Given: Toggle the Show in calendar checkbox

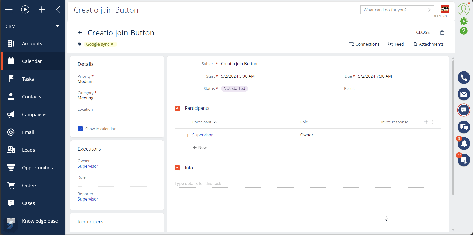Looking at the screenshot, I should tap(80, 129).
